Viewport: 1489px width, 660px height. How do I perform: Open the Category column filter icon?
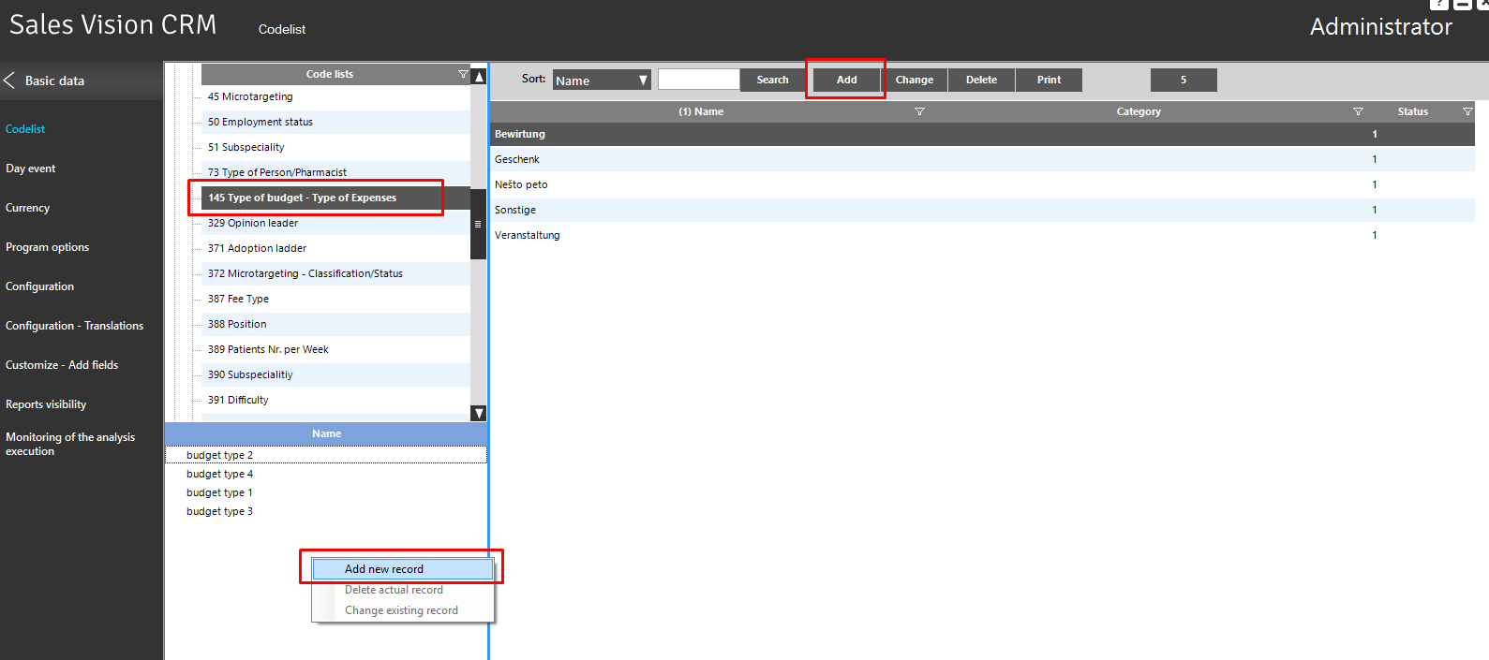click(x=1358, y=111)
